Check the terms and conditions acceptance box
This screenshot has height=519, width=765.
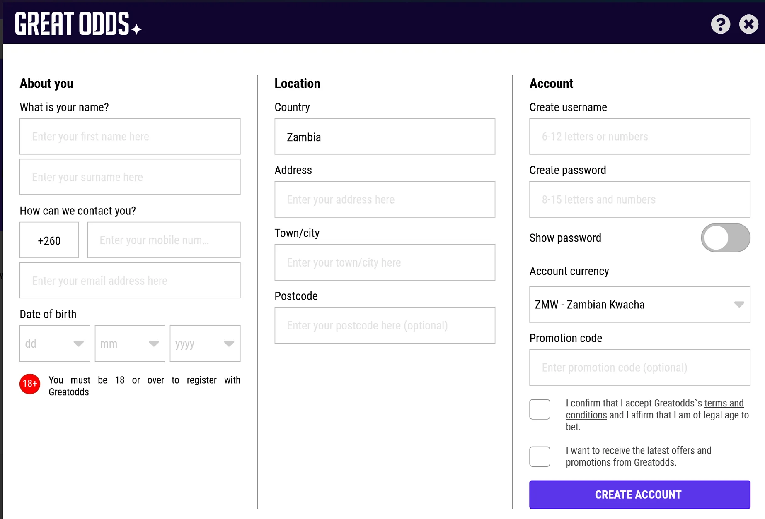point(540,409)
